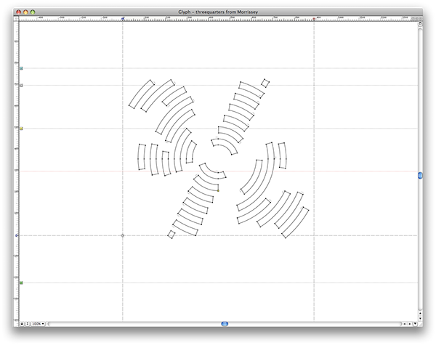436x345 pixels.
Task: Open the bottom-right corner popup menu
Action: pyautogui.click(x=415, y=324)
